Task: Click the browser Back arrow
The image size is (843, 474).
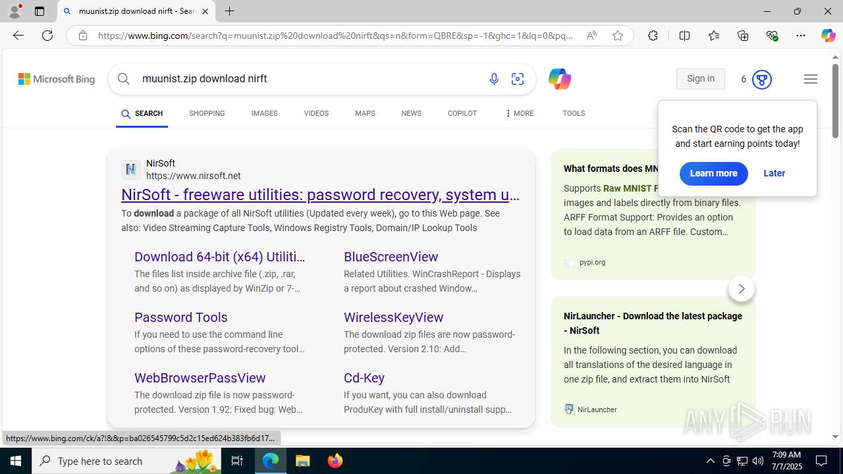Action: click(x=18, y=36)
